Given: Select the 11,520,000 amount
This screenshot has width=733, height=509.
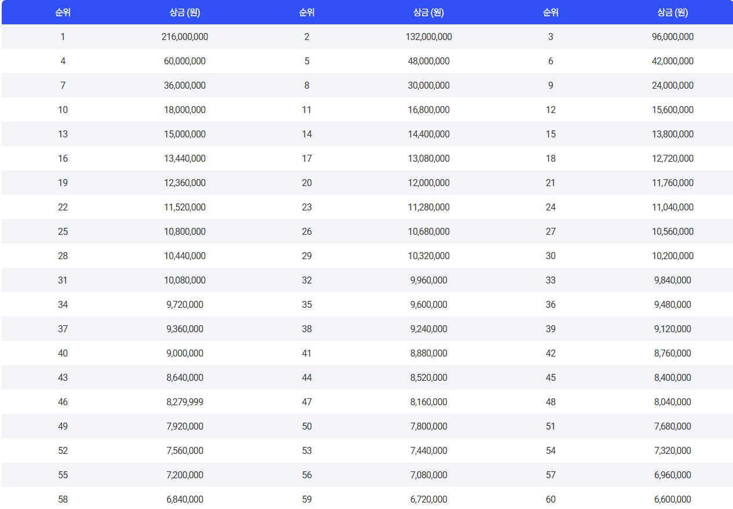Looking at the screenshot, I should tap(185, 207).
